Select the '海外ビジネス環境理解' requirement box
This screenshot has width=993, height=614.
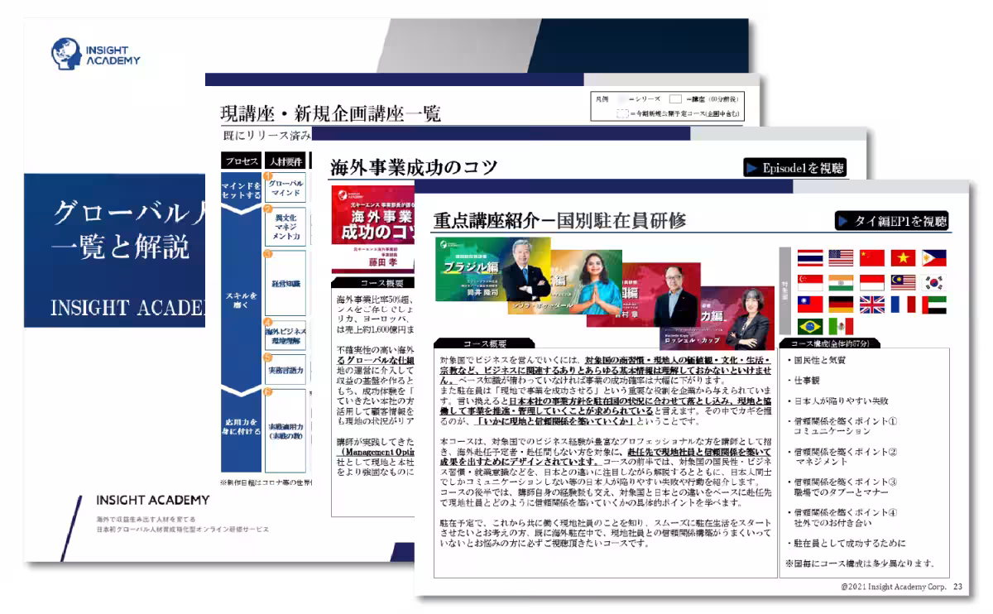[x=285, y=336]
